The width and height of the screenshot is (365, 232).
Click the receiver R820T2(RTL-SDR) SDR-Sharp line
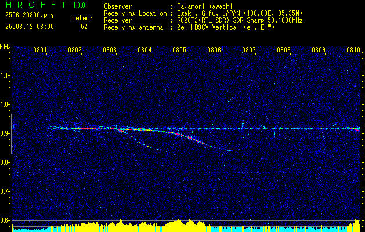point(240,20)
